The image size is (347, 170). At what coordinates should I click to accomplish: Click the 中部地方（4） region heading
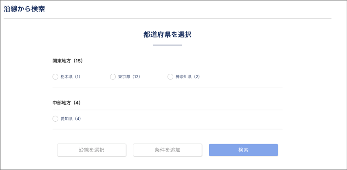pyautogui.click(x=67, y=103)
